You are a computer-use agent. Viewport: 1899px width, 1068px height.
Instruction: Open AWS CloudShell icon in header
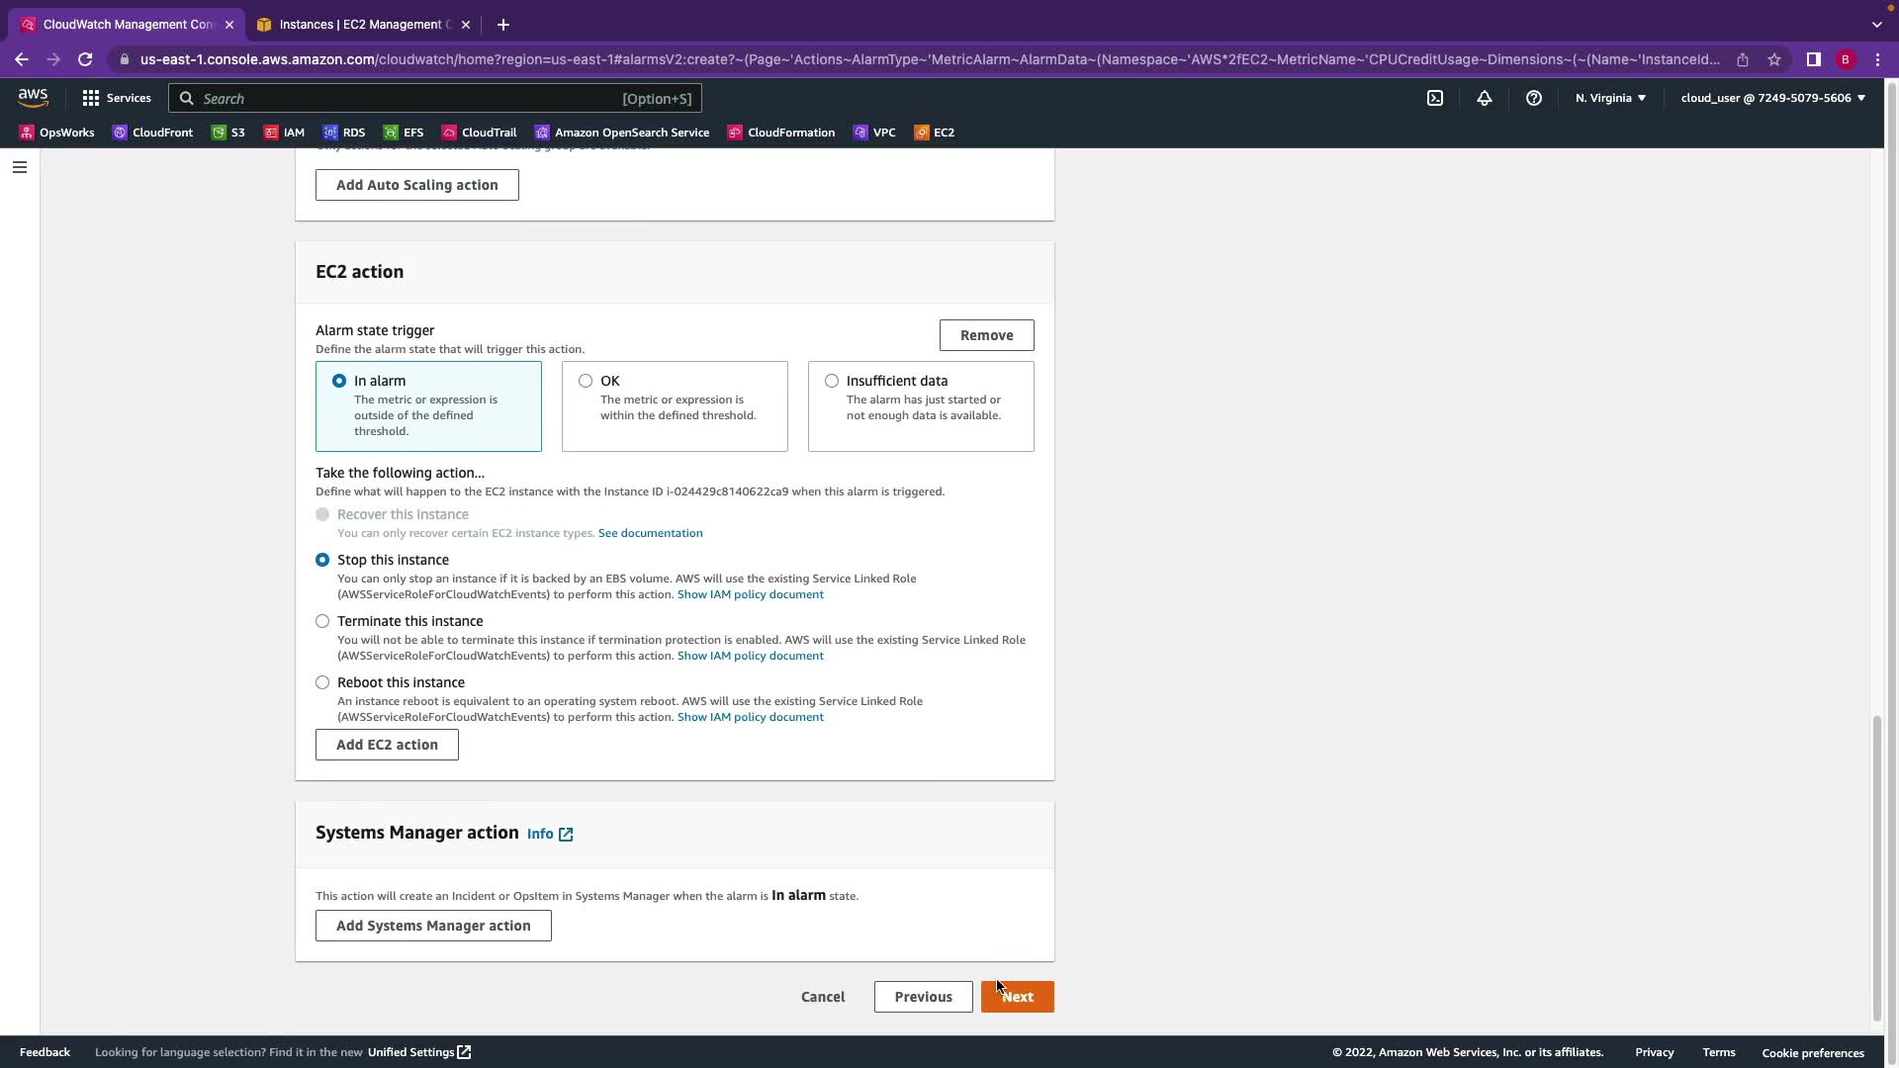(1435, 98)
